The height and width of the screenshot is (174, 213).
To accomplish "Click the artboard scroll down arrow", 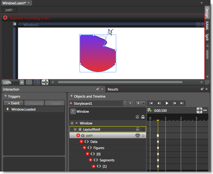I will (207, 77).
